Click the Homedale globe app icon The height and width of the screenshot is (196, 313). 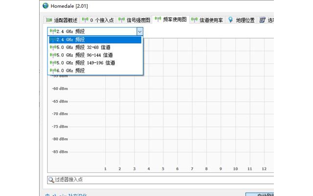45,5
